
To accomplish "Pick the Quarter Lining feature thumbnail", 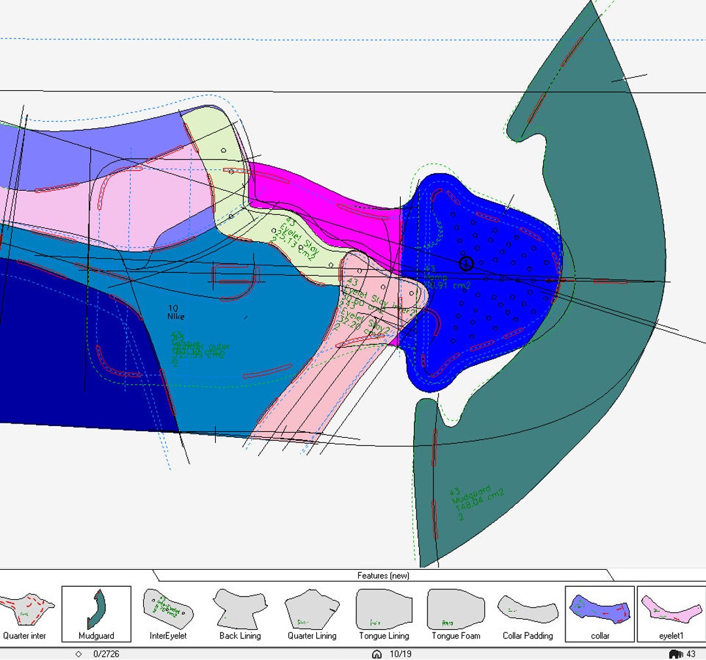I will coord(312,614).
